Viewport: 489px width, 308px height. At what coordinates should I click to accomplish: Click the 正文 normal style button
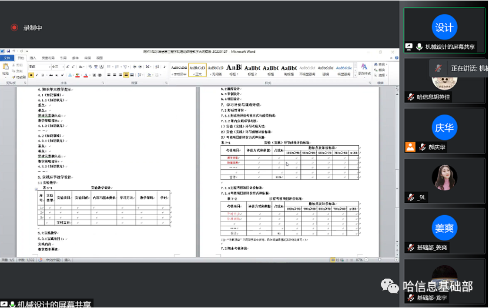197,69
